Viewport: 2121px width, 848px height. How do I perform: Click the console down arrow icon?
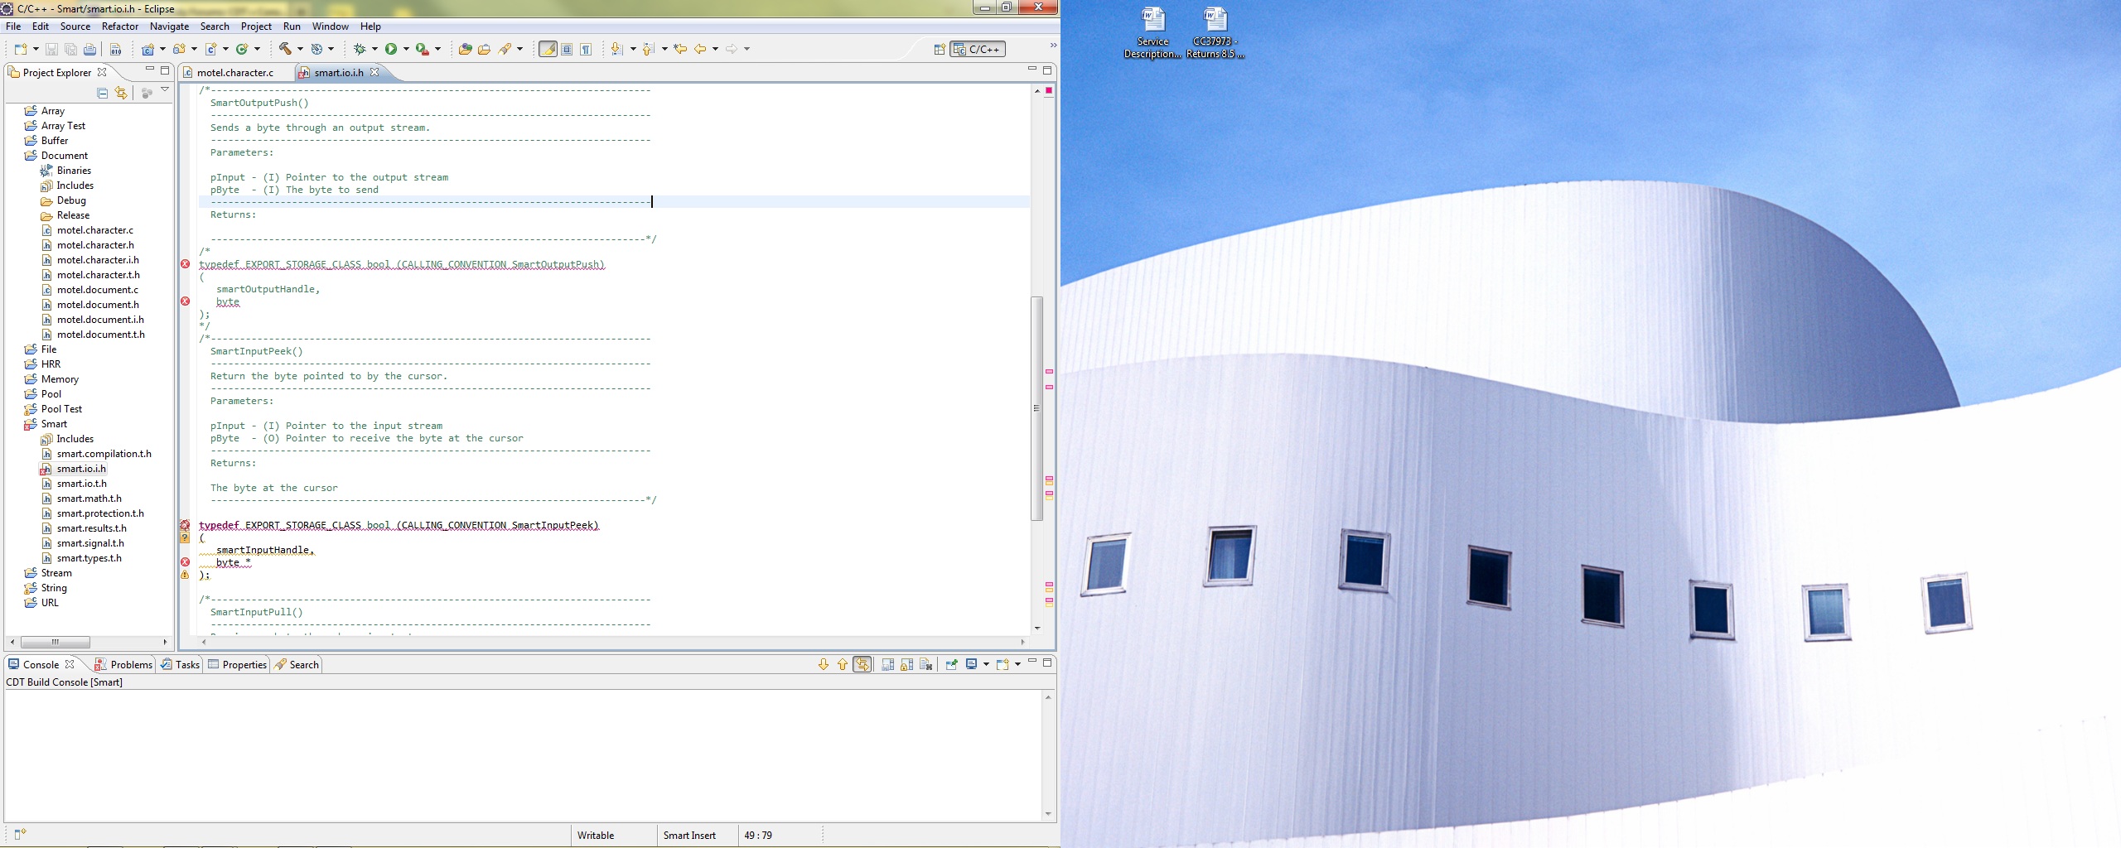tap(824, 664)
